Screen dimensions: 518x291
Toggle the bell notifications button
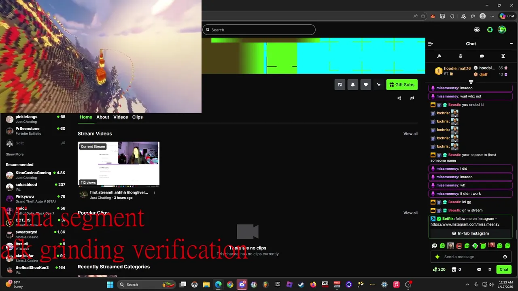[353, 84]
